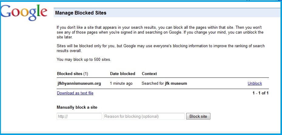This screenshot has width=282, height=135.
Task: Click the 'Manually block a site' label
Action: [x=77, y=107]
